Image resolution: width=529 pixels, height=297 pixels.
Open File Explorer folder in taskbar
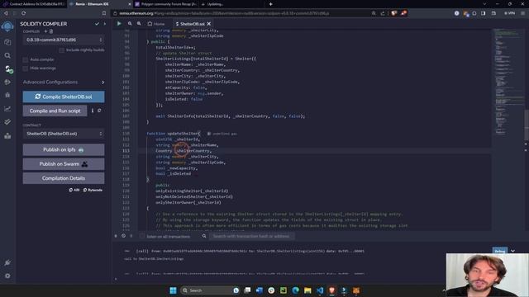coord(307,290)
